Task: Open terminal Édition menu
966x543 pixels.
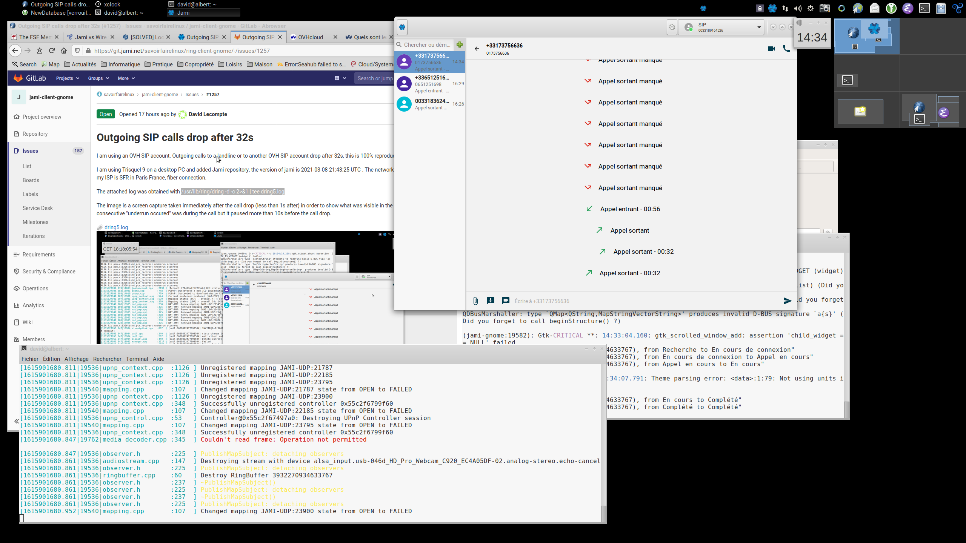Action: [51, 359]
